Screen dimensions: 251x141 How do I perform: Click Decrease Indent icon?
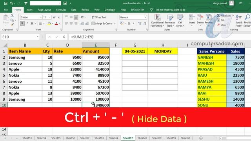tap(82, 23)
